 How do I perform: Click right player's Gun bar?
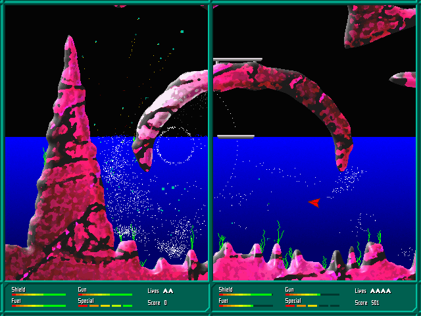coord(312,294)
